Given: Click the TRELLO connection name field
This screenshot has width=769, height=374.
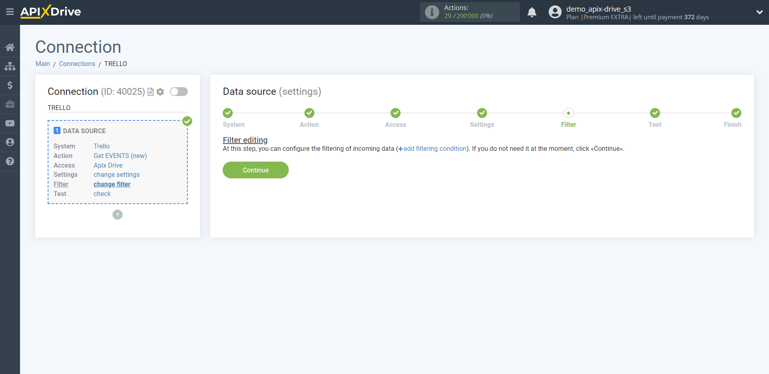Looking at the screenshot, I should pyautogui.click(x=118, y=108).
